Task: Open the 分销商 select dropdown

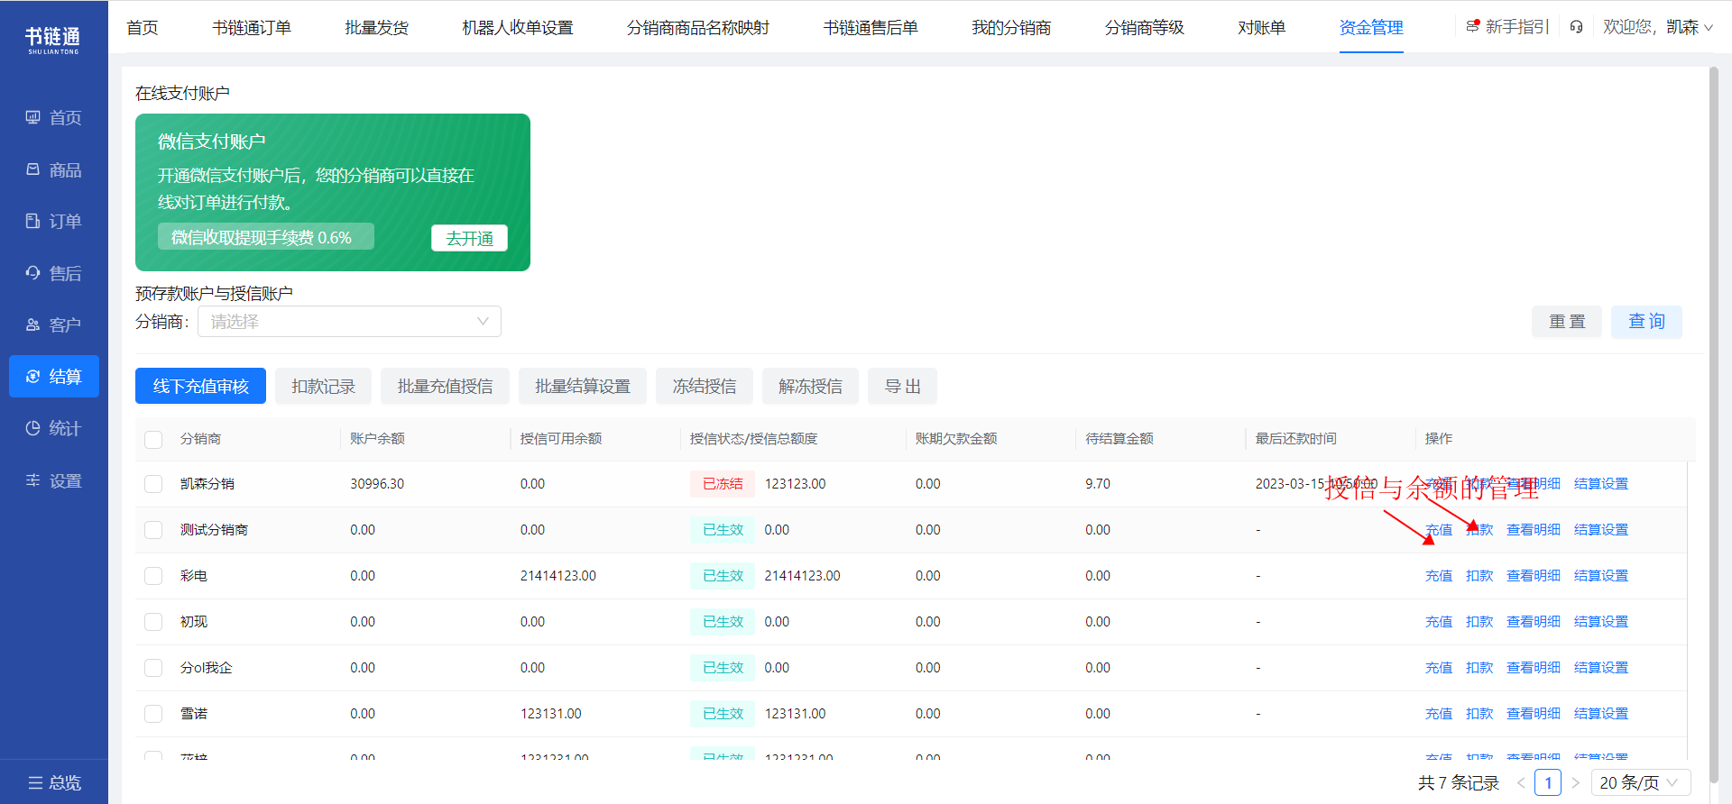Action: 349,322
